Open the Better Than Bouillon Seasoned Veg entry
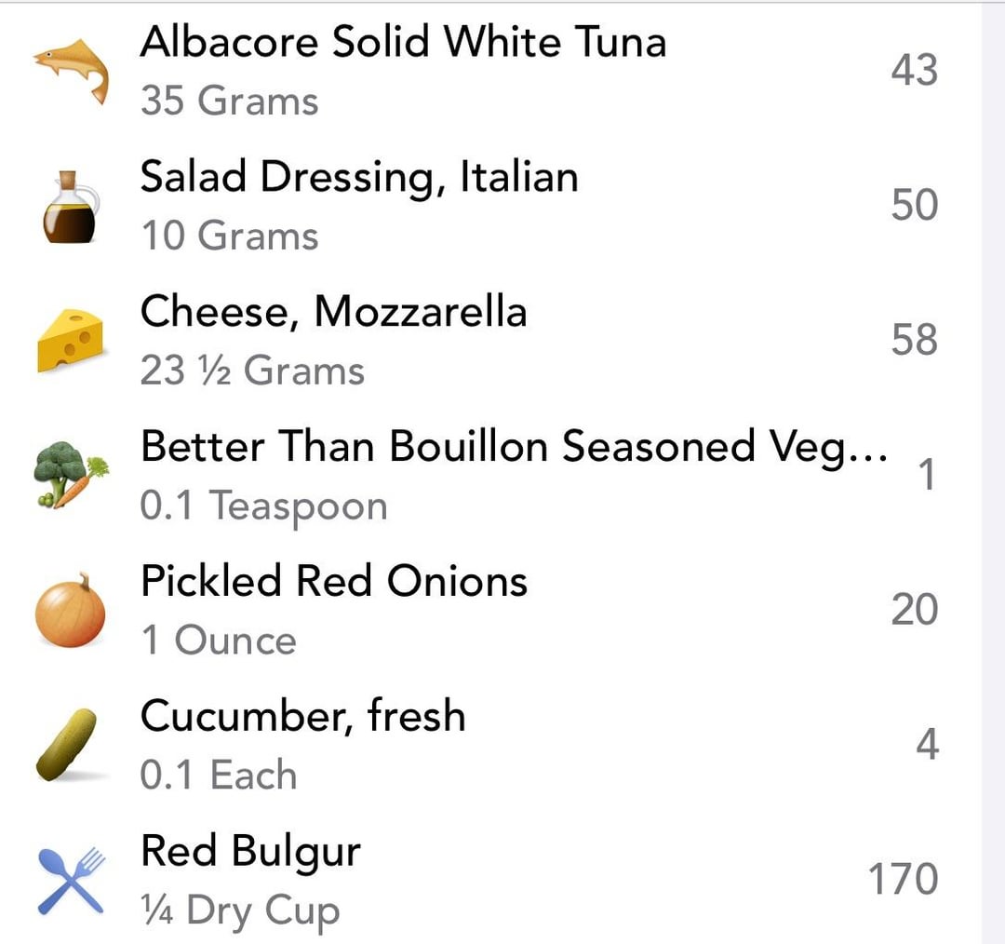 [513, 447]
